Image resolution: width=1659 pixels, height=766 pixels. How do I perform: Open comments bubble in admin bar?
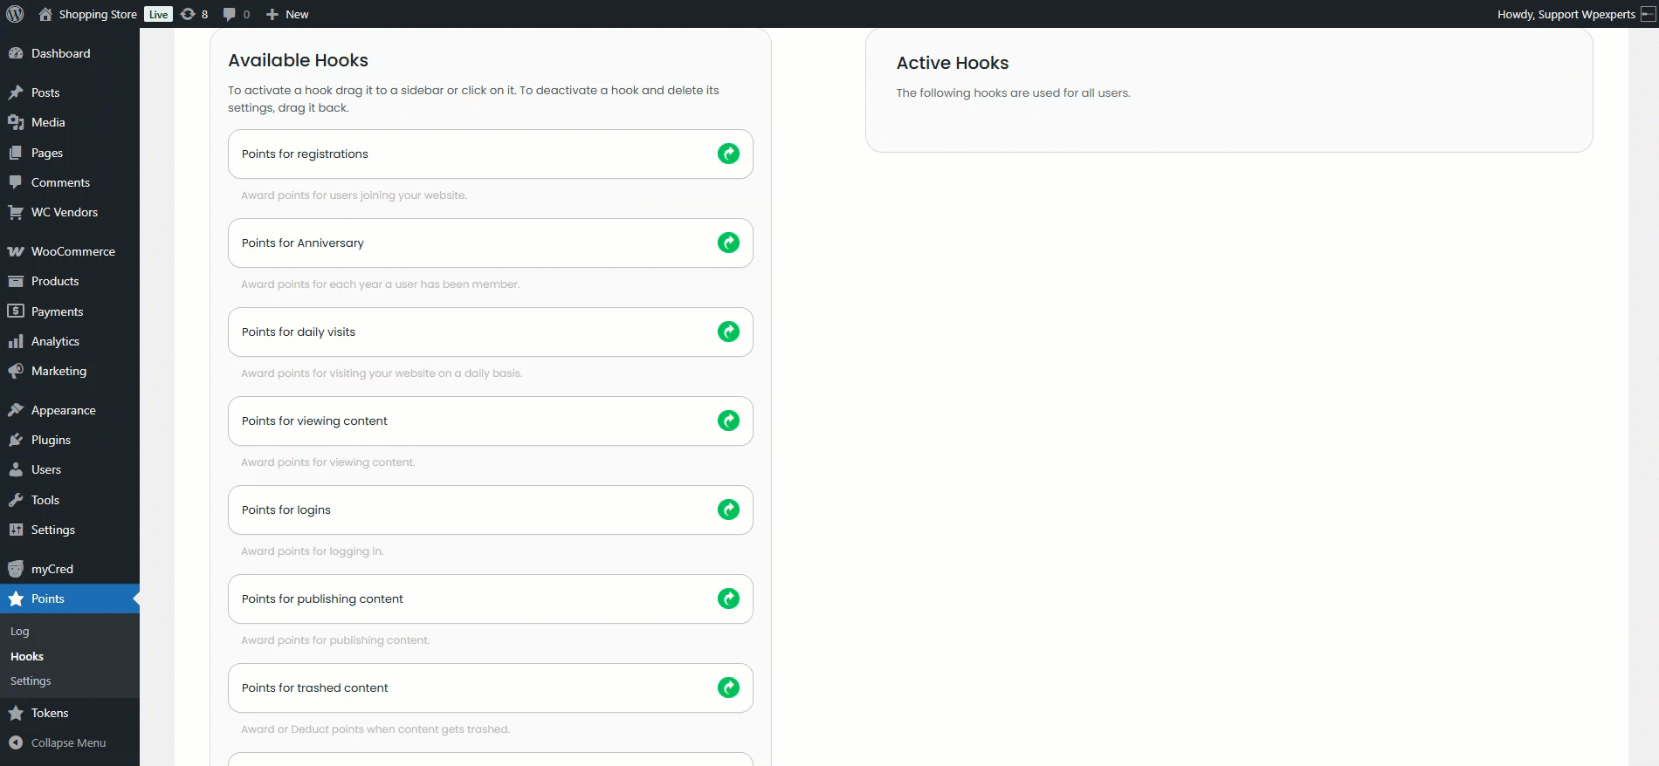tap(236, 14)
